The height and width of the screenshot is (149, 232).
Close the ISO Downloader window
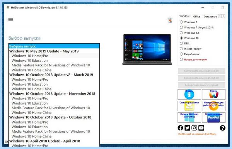tap(223, 7)
